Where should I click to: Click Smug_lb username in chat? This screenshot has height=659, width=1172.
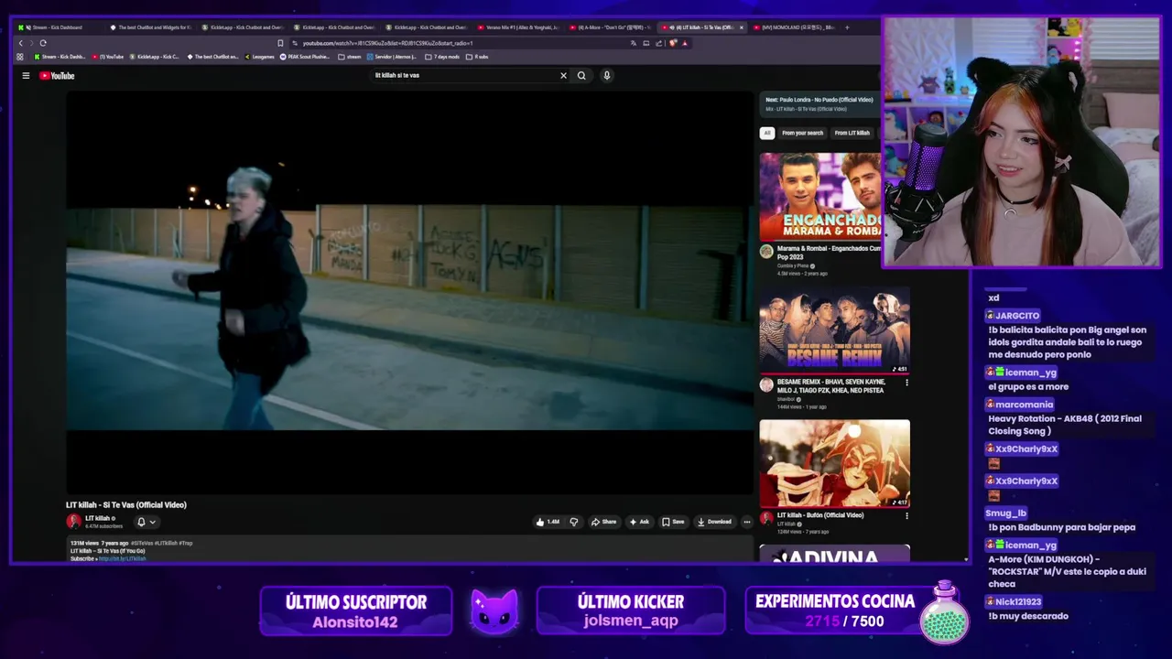[1004, 513]
